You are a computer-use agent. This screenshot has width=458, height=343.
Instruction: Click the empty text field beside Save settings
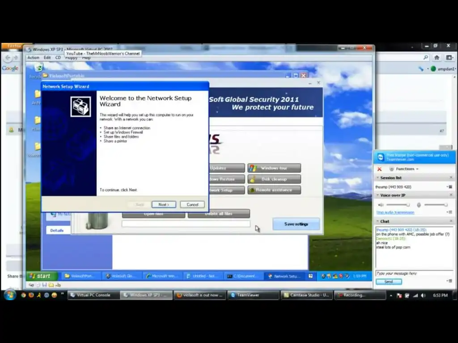pos(186,224)
